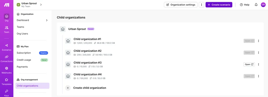The width and height of the screenshot is (268, 97).
Task: Open the three-dot menu for Child organization #4
Action: (x=258, y=76)
